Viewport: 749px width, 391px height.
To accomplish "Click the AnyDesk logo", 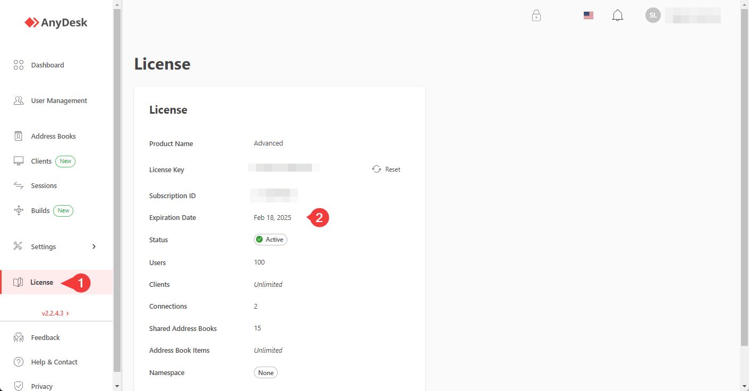I will click(x=56, y=22).
